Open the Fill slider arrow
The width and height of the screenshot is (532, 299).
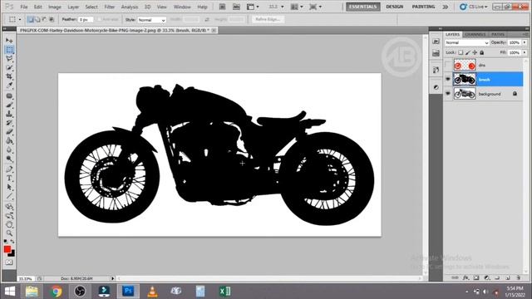tap(525, 52)
